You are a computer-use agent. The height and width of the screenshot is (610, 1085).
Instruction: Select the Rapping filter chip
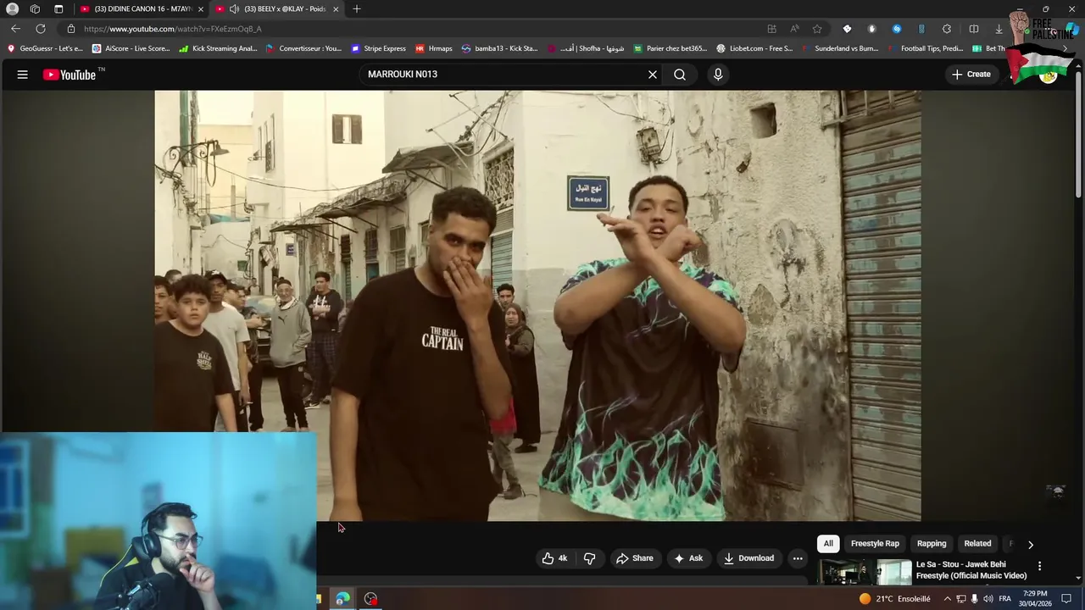932,544
